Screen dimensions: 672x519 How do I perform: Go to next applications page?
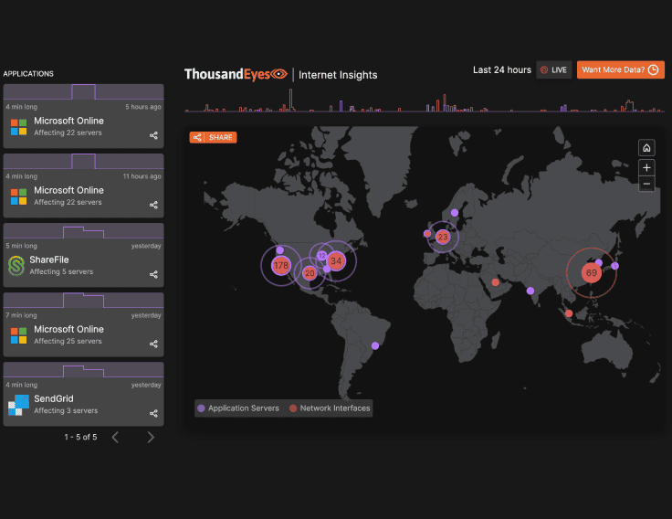(151, 437)
